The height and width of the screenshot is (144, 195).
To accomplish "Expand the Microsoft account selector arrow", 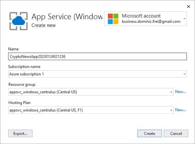I will point(185,19).
